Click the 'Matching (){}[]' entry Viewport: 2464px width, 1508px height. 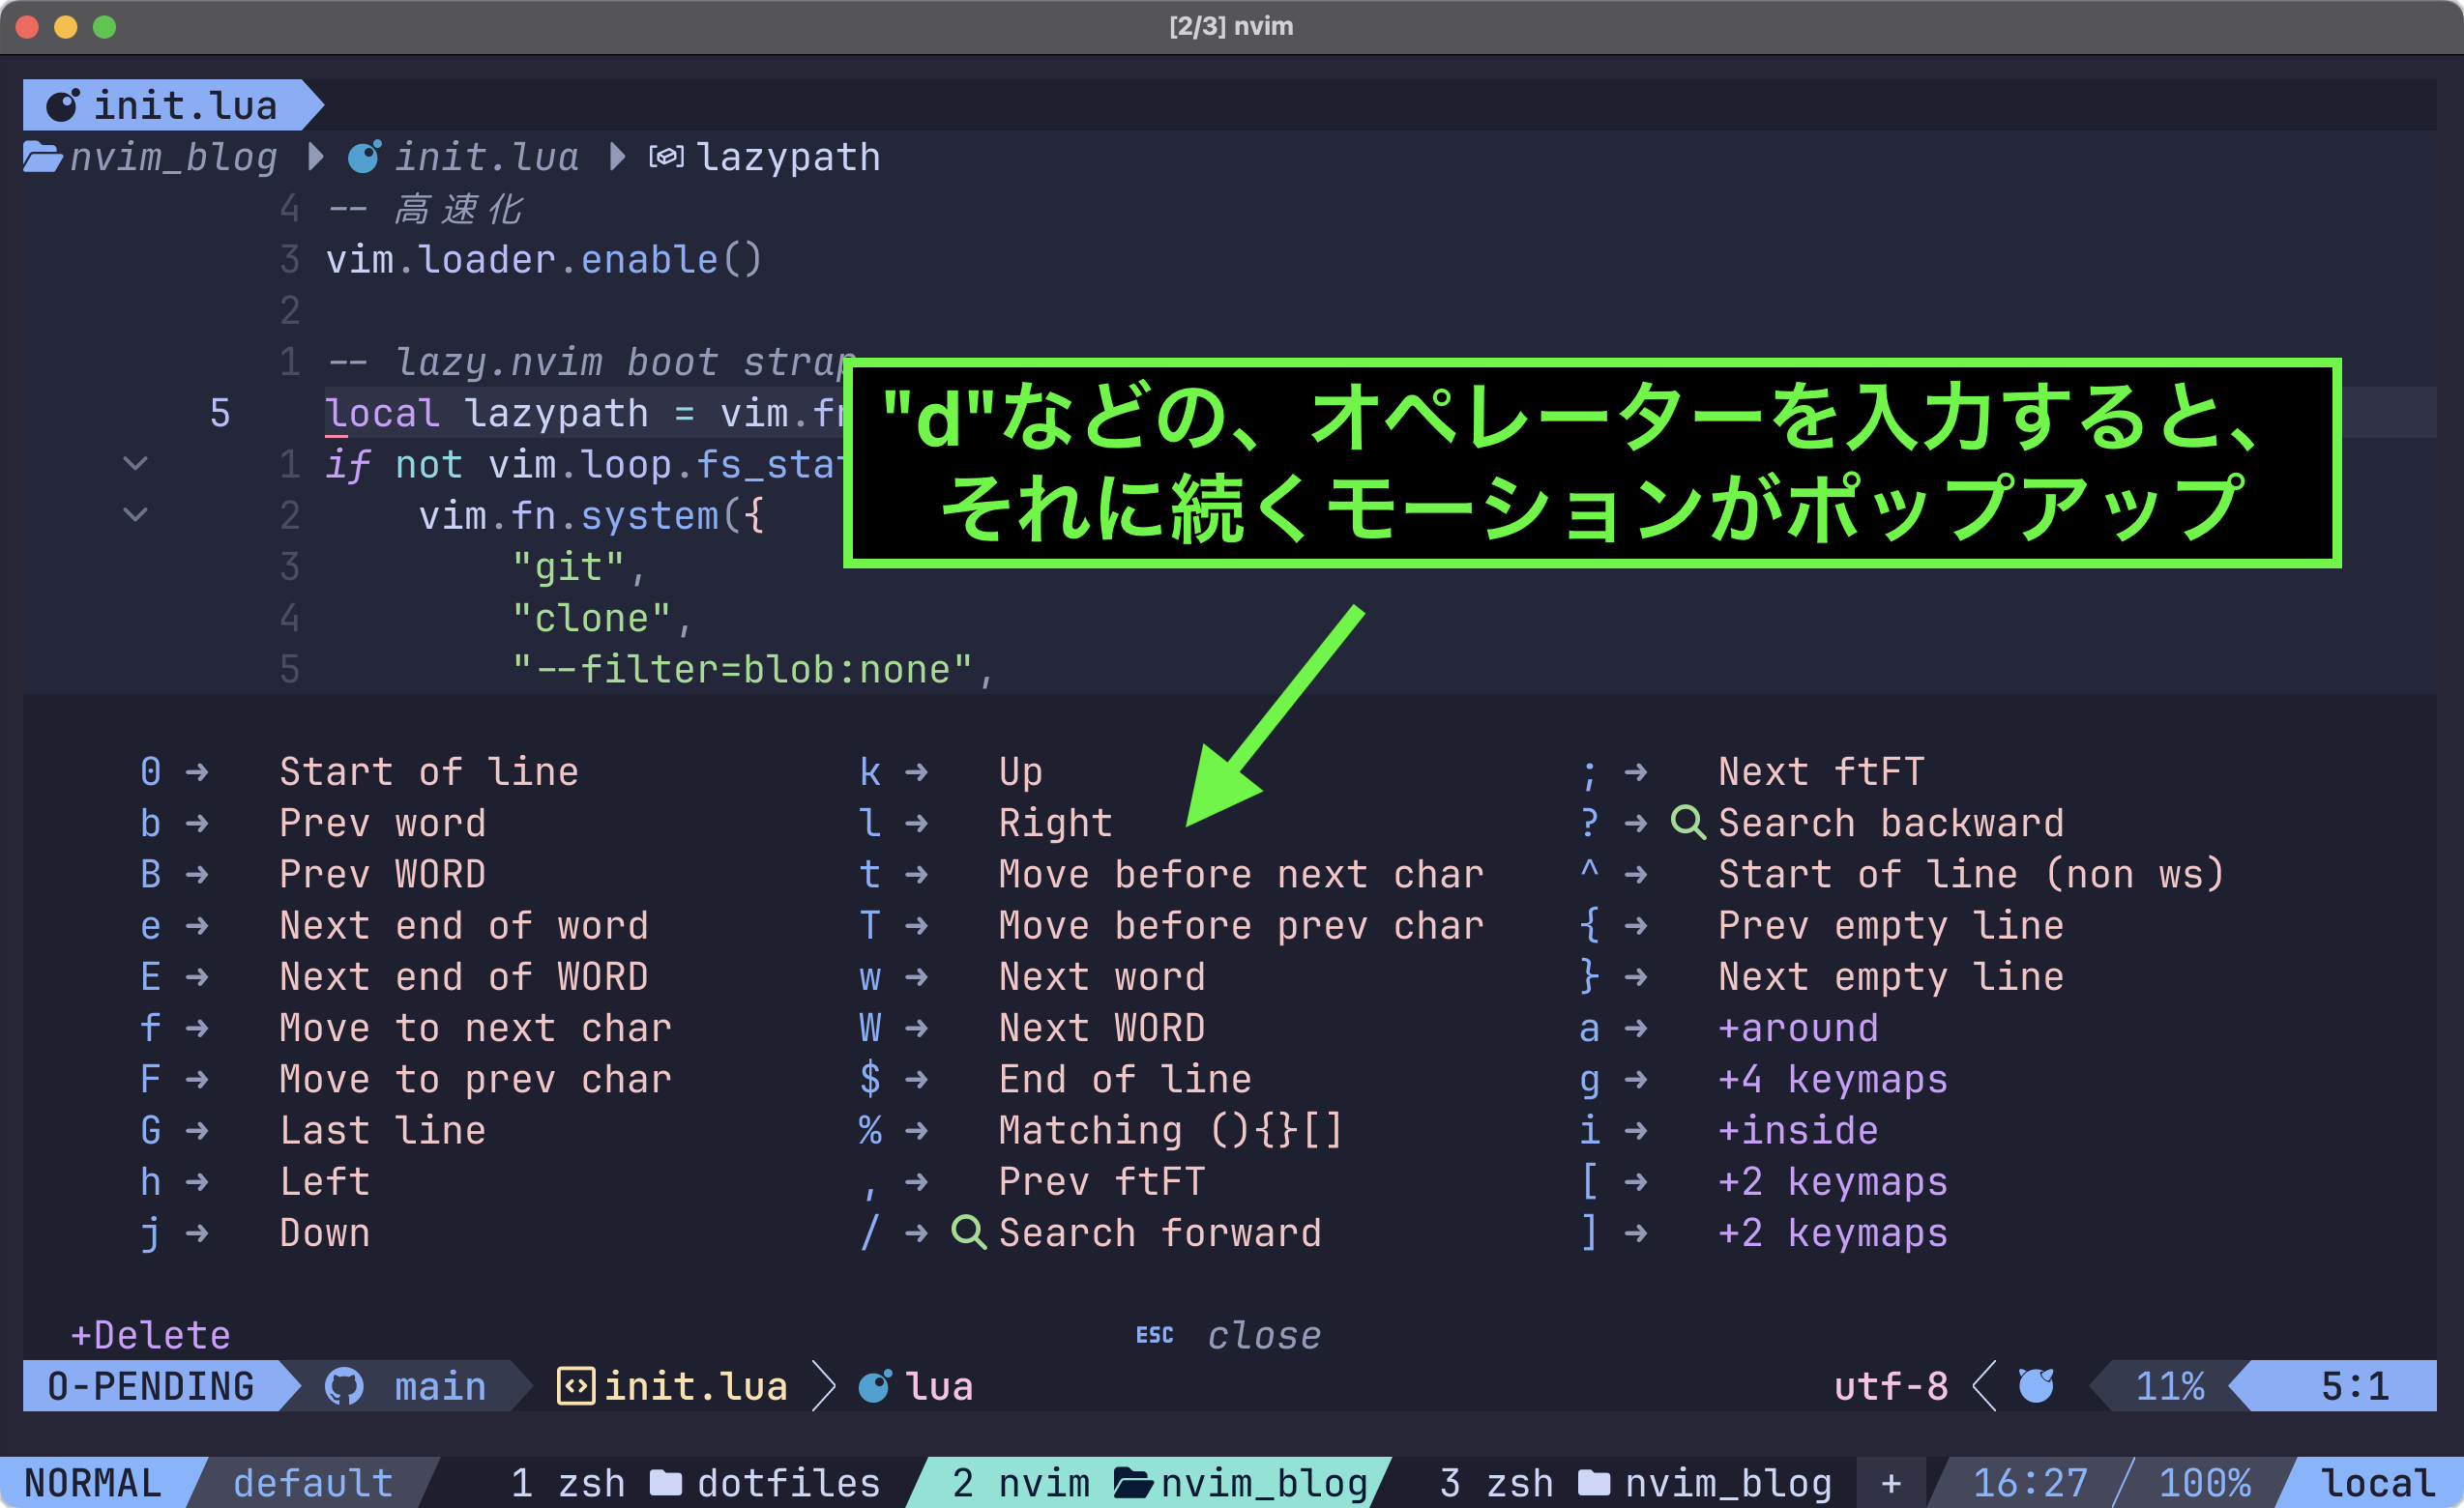click(x=1171, y=1130)
